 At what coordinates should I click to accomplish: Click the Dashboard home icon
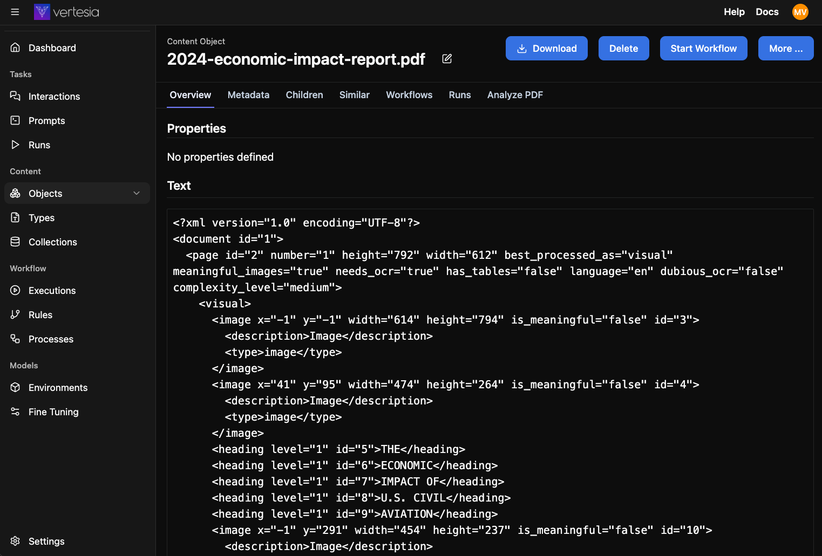tap(15, 47)
